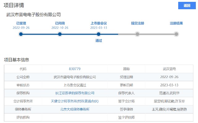Image resolution: width=198 pixels, height=123 pixels.
Task: Open 长江证券承销保荐有限公司 link
Action: pyautogui.click(x=75, y=93)
